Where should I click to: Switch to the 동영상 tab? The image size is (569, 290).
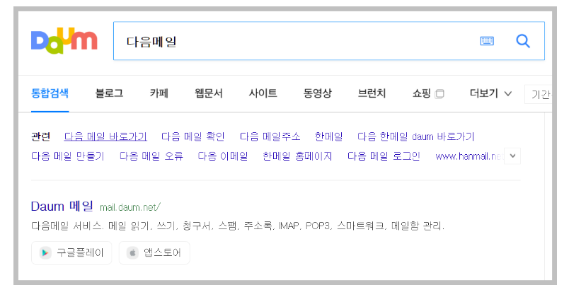pyautogui.click(x=317, y=93)
